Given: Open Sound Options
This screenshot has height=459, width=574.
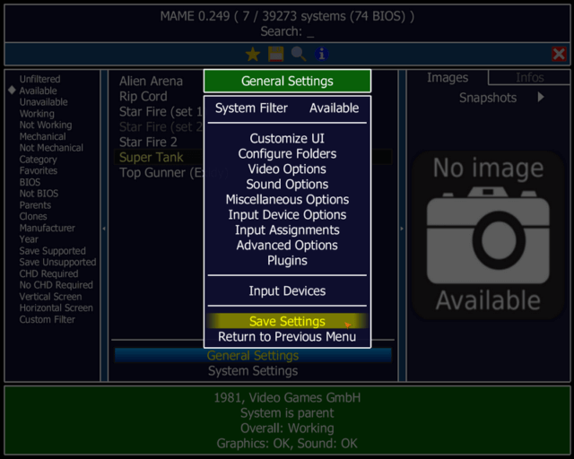Looking at the screenshot, I should 287,184.
